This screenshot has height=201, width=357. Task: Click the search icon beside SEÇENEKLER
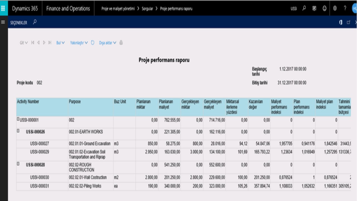(x=35, y=22)
